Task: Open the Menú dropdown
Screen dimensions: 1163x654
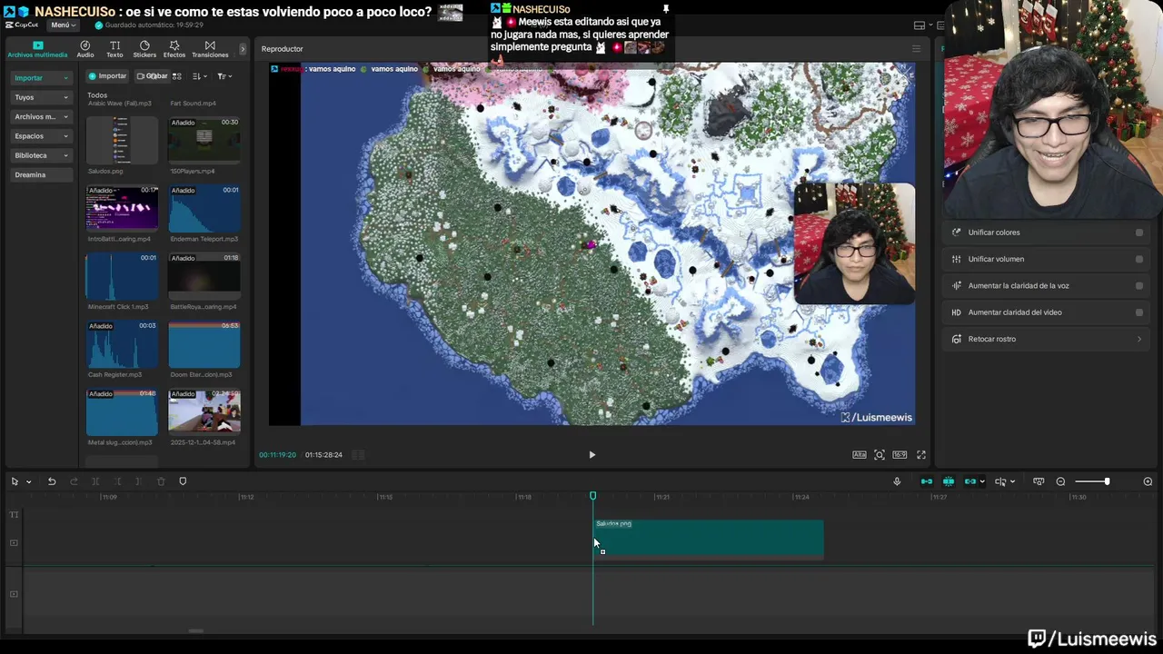Action: [64, 25]
